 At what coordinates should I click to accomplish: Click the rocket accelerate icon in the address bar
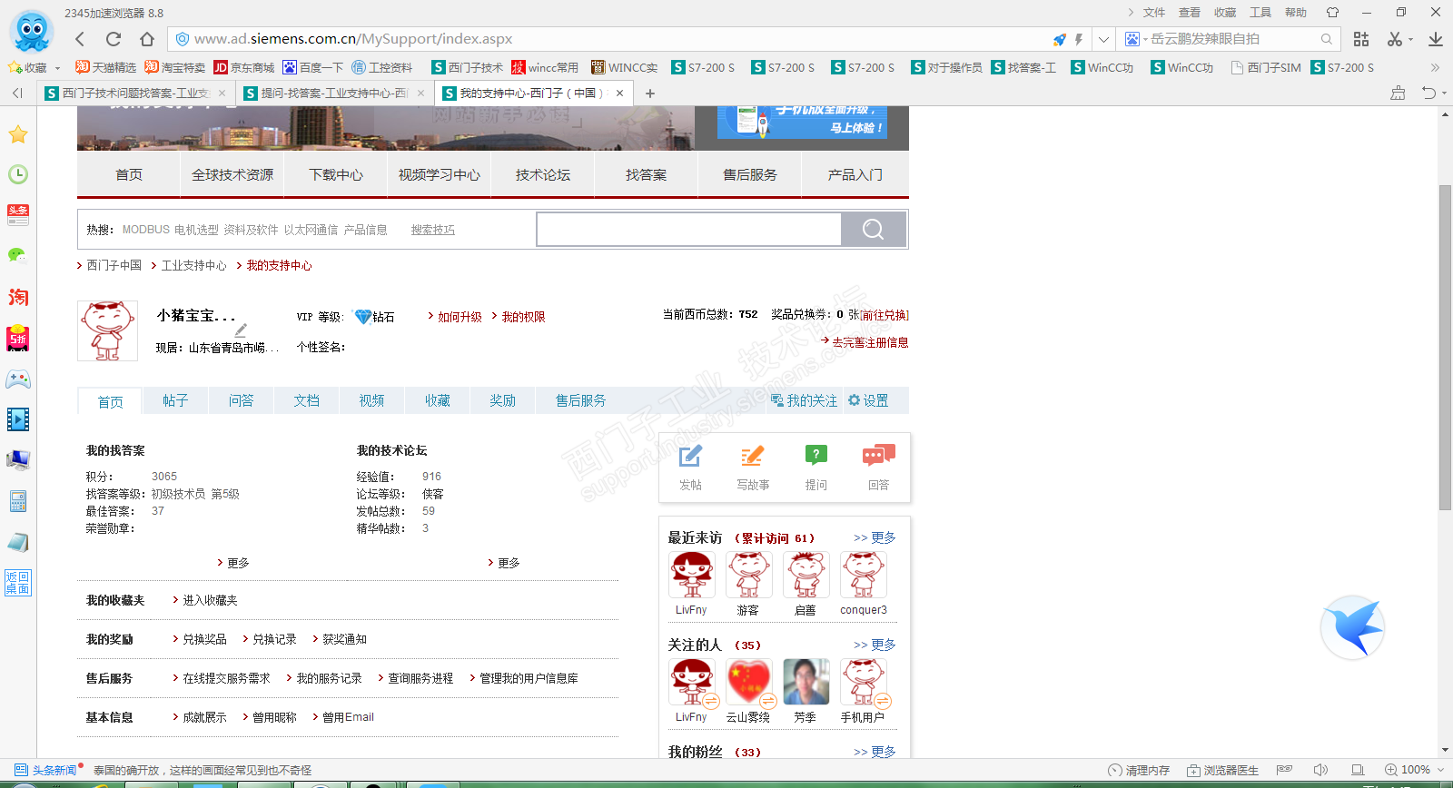pyautogui.click(x=1060, y=39)
